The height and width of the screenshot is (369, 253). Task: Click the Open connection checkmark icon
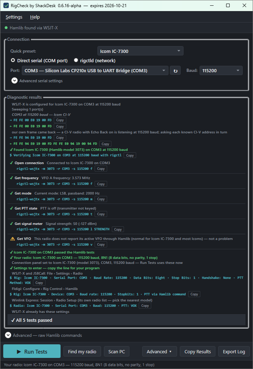[x=11, y=163]
